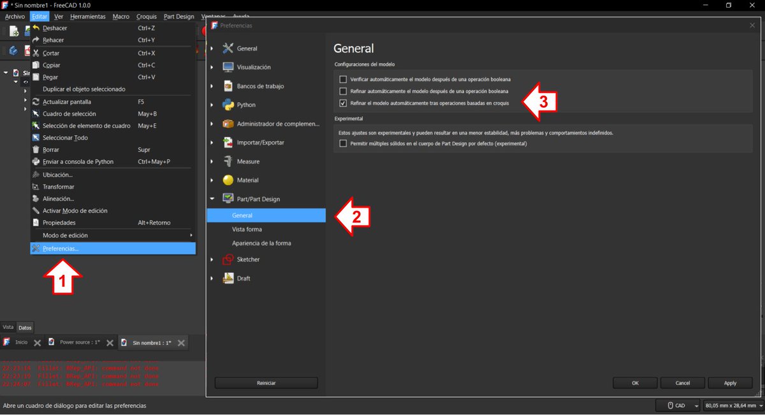
Task: Close the Sin nombre1 : 1* tab
Action: (182, 343)
